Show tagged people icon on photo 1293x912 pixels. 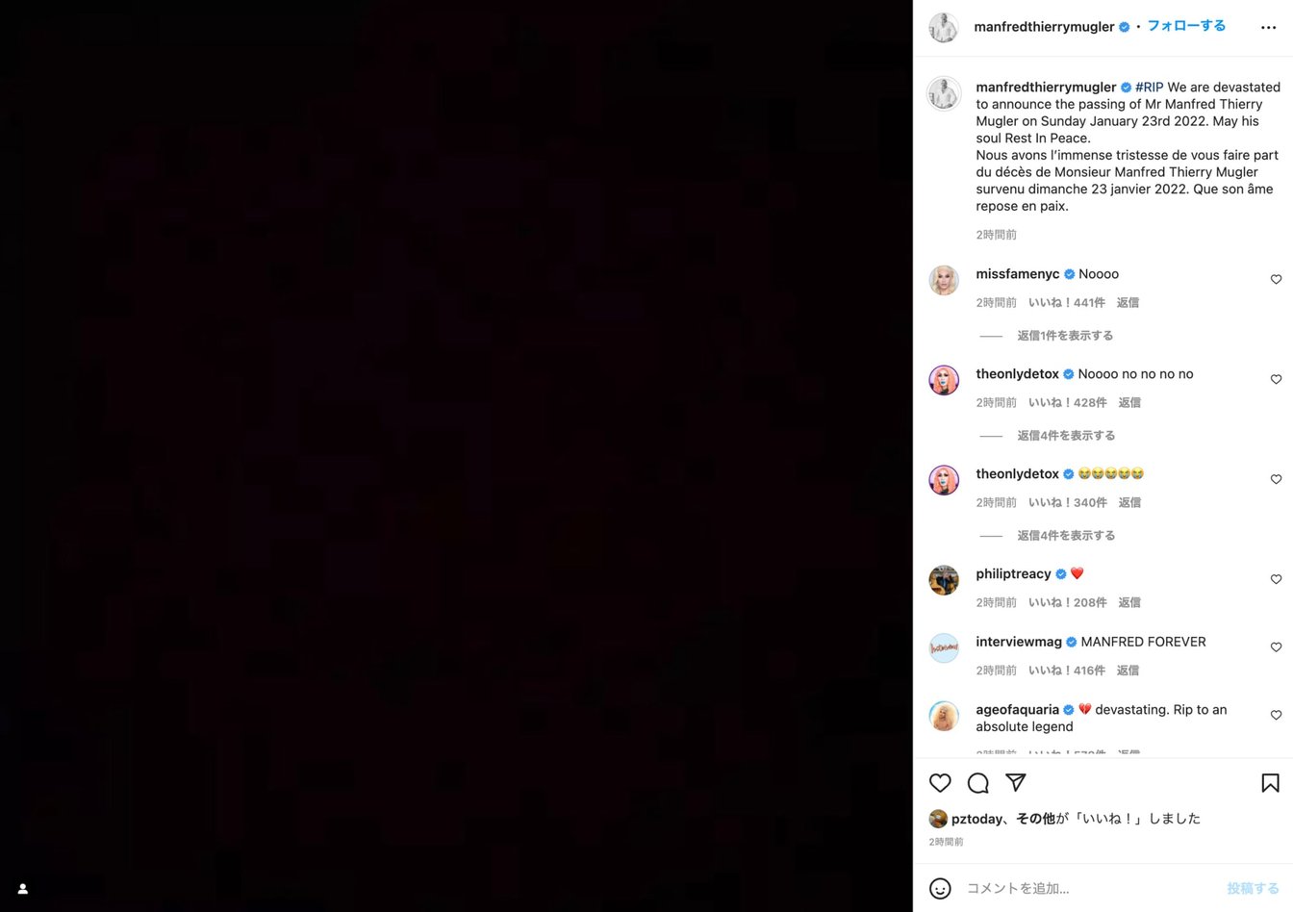point(23,889)
